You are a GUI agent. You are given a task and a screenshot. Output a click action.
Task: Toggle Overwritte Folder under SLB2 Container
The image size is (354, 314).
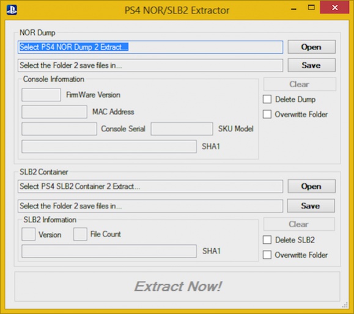click(267, 255)
